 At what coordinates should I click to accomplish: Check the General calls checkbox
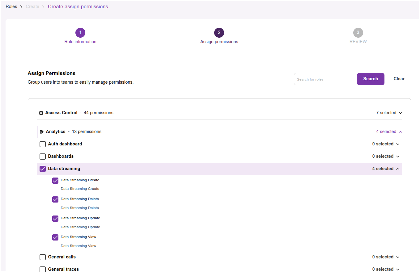(42, 257)
